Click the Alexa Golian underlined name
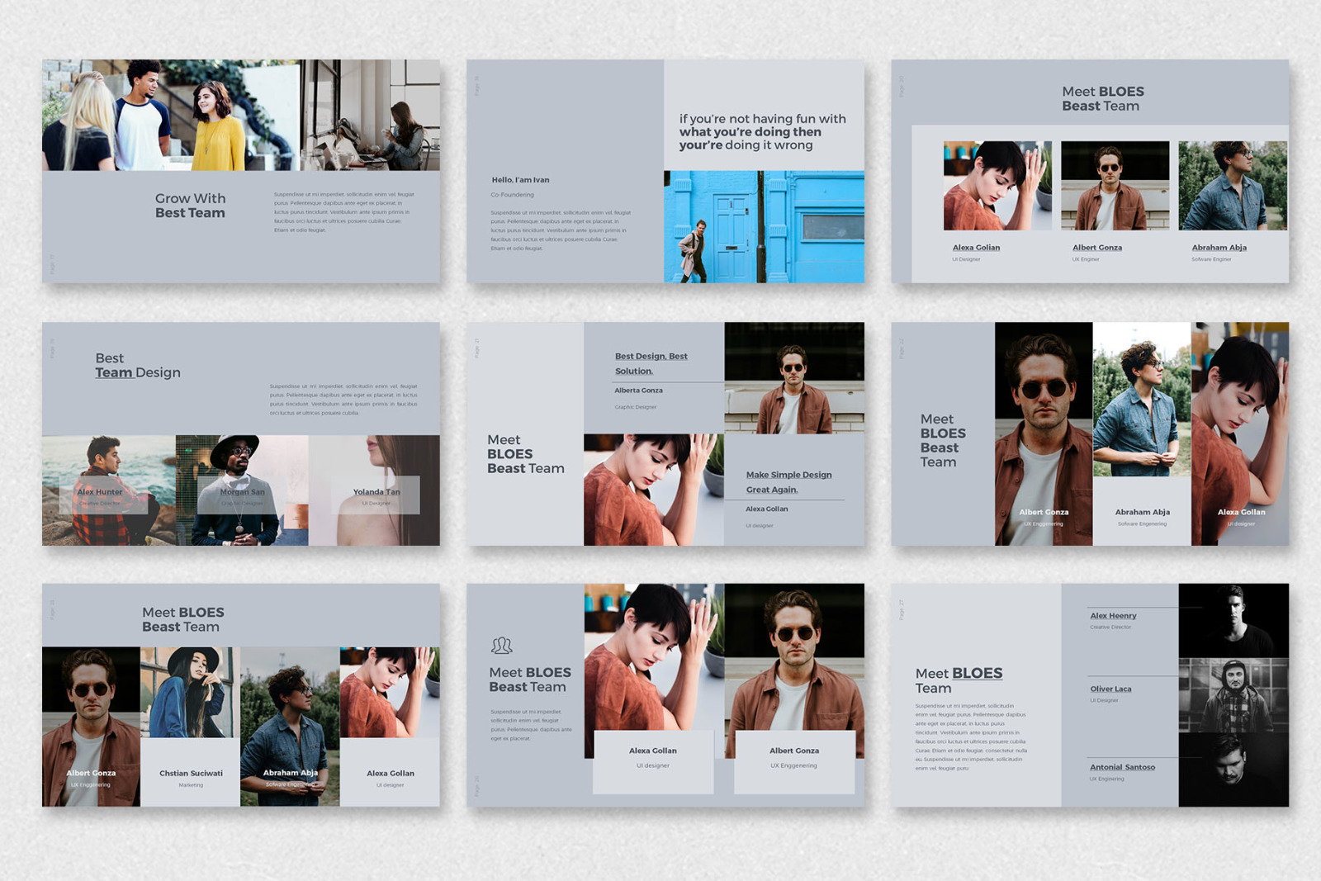Screen dimensions: 1321x881 pyautogui.click(x=976, y=248)
